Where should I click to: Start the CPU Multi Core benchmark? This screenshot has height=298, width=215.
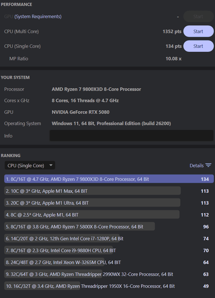pos(199,31)
